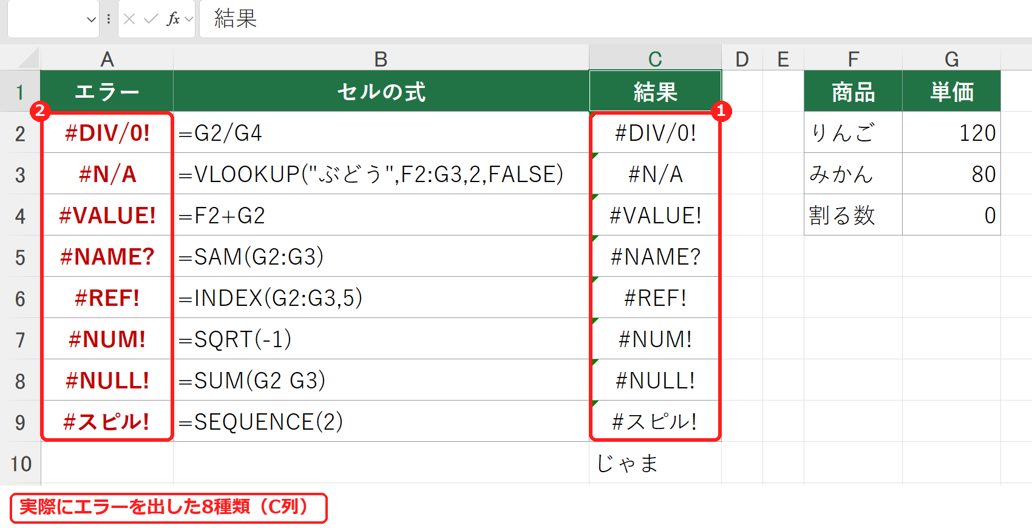Screen dimensions: 1032x528
Task: Click the cell with formula =G2/G4
Action: 381,133
